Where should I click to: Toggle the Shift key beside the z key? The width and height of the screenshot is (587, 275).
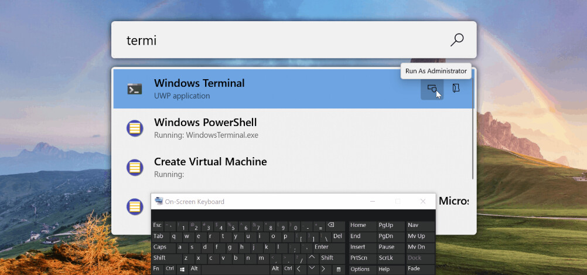tap(167, 259)
